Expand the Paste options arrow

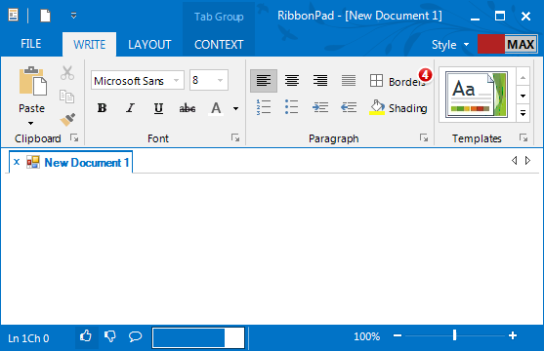coord(31,123)
